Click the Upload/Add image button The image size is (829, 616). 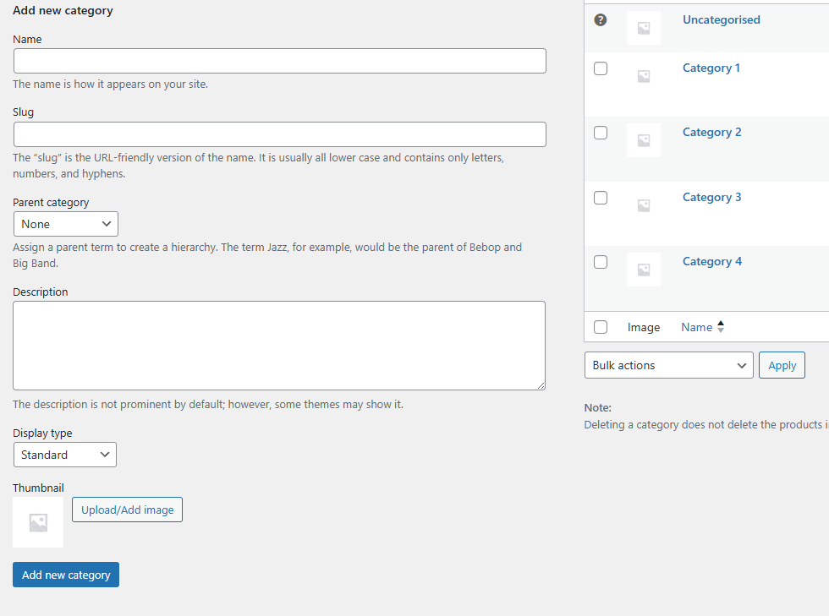click(128, 510)
